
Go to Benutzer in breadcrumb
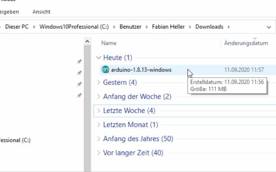[131, 27]
